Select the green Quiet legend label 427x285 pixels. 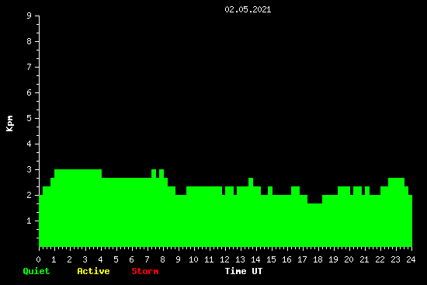click(x=36, y=271)
